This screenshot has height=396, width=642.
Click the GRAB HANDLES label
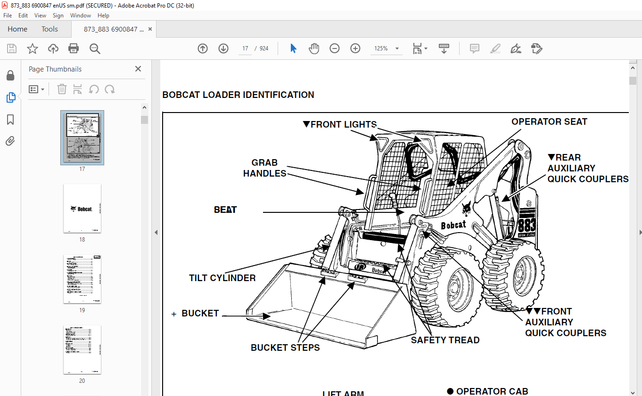tap(264, 168)
